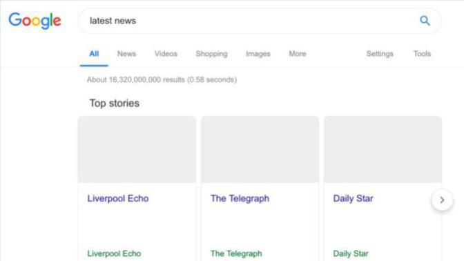The image size is (464, 261).
Task: Click the Daily Star story thumbnail
Action: 383,149
